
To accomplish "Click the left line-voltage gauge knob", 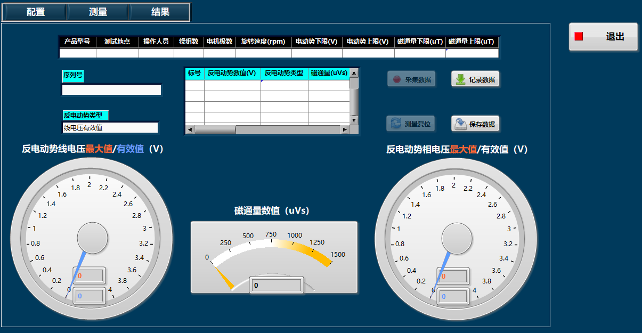I will [x=92, y=238].
